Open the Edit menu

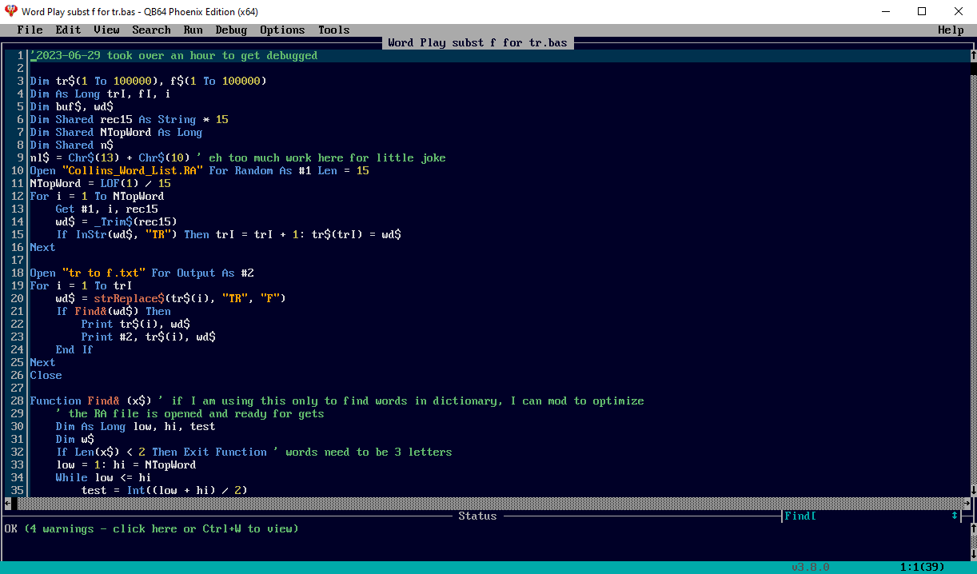tap(68, 30)
